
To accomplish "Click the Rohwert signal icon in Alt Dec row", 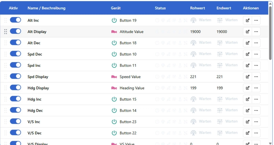I will [194, 43].
